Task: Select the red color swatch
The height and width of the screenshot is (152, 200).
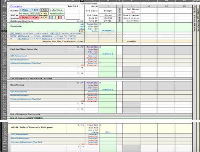Action: coord(60,18)
